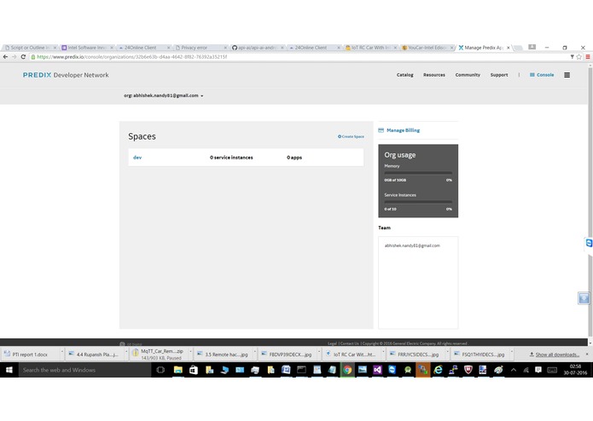Viewport: 593px width, 421px height.
Task: Open the dev space link
Action: (137, 158)
